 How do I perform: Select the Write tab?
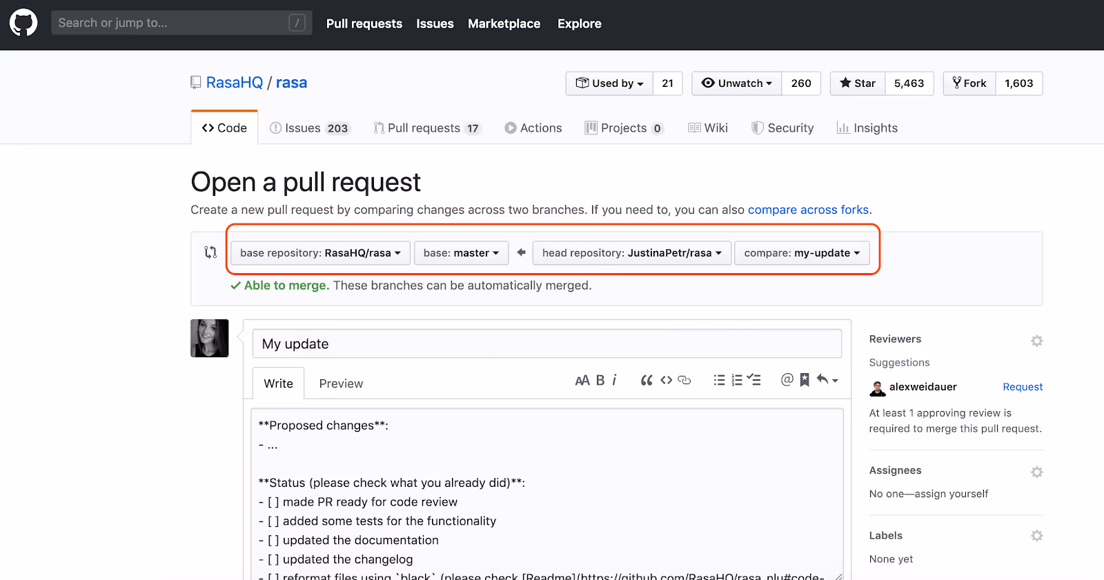tap(278, 383)
